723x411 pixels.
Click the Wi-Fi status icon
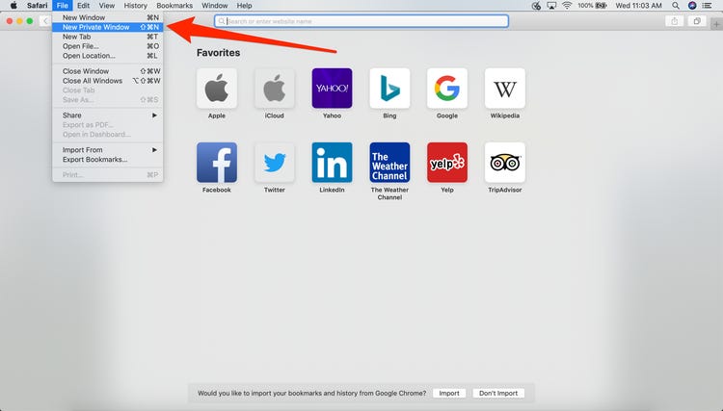pos(567,6)
